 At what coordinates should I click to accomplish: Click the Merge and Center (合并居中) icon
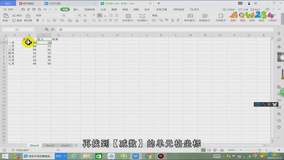(x=128, y=16)
